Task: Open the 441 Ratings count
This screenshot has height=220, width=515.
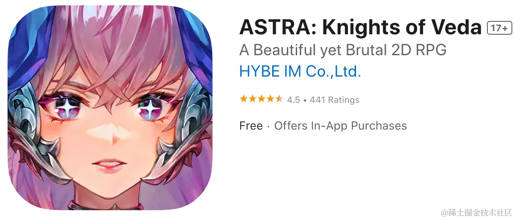Action: tap(335, 100)
